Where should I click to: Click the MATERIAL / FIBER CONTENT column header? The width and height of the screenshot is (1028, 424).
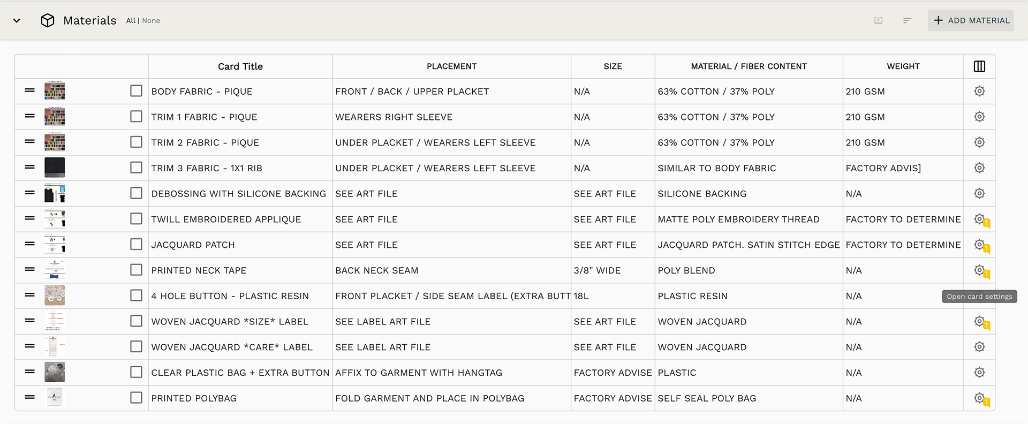[x=749, y=66]
